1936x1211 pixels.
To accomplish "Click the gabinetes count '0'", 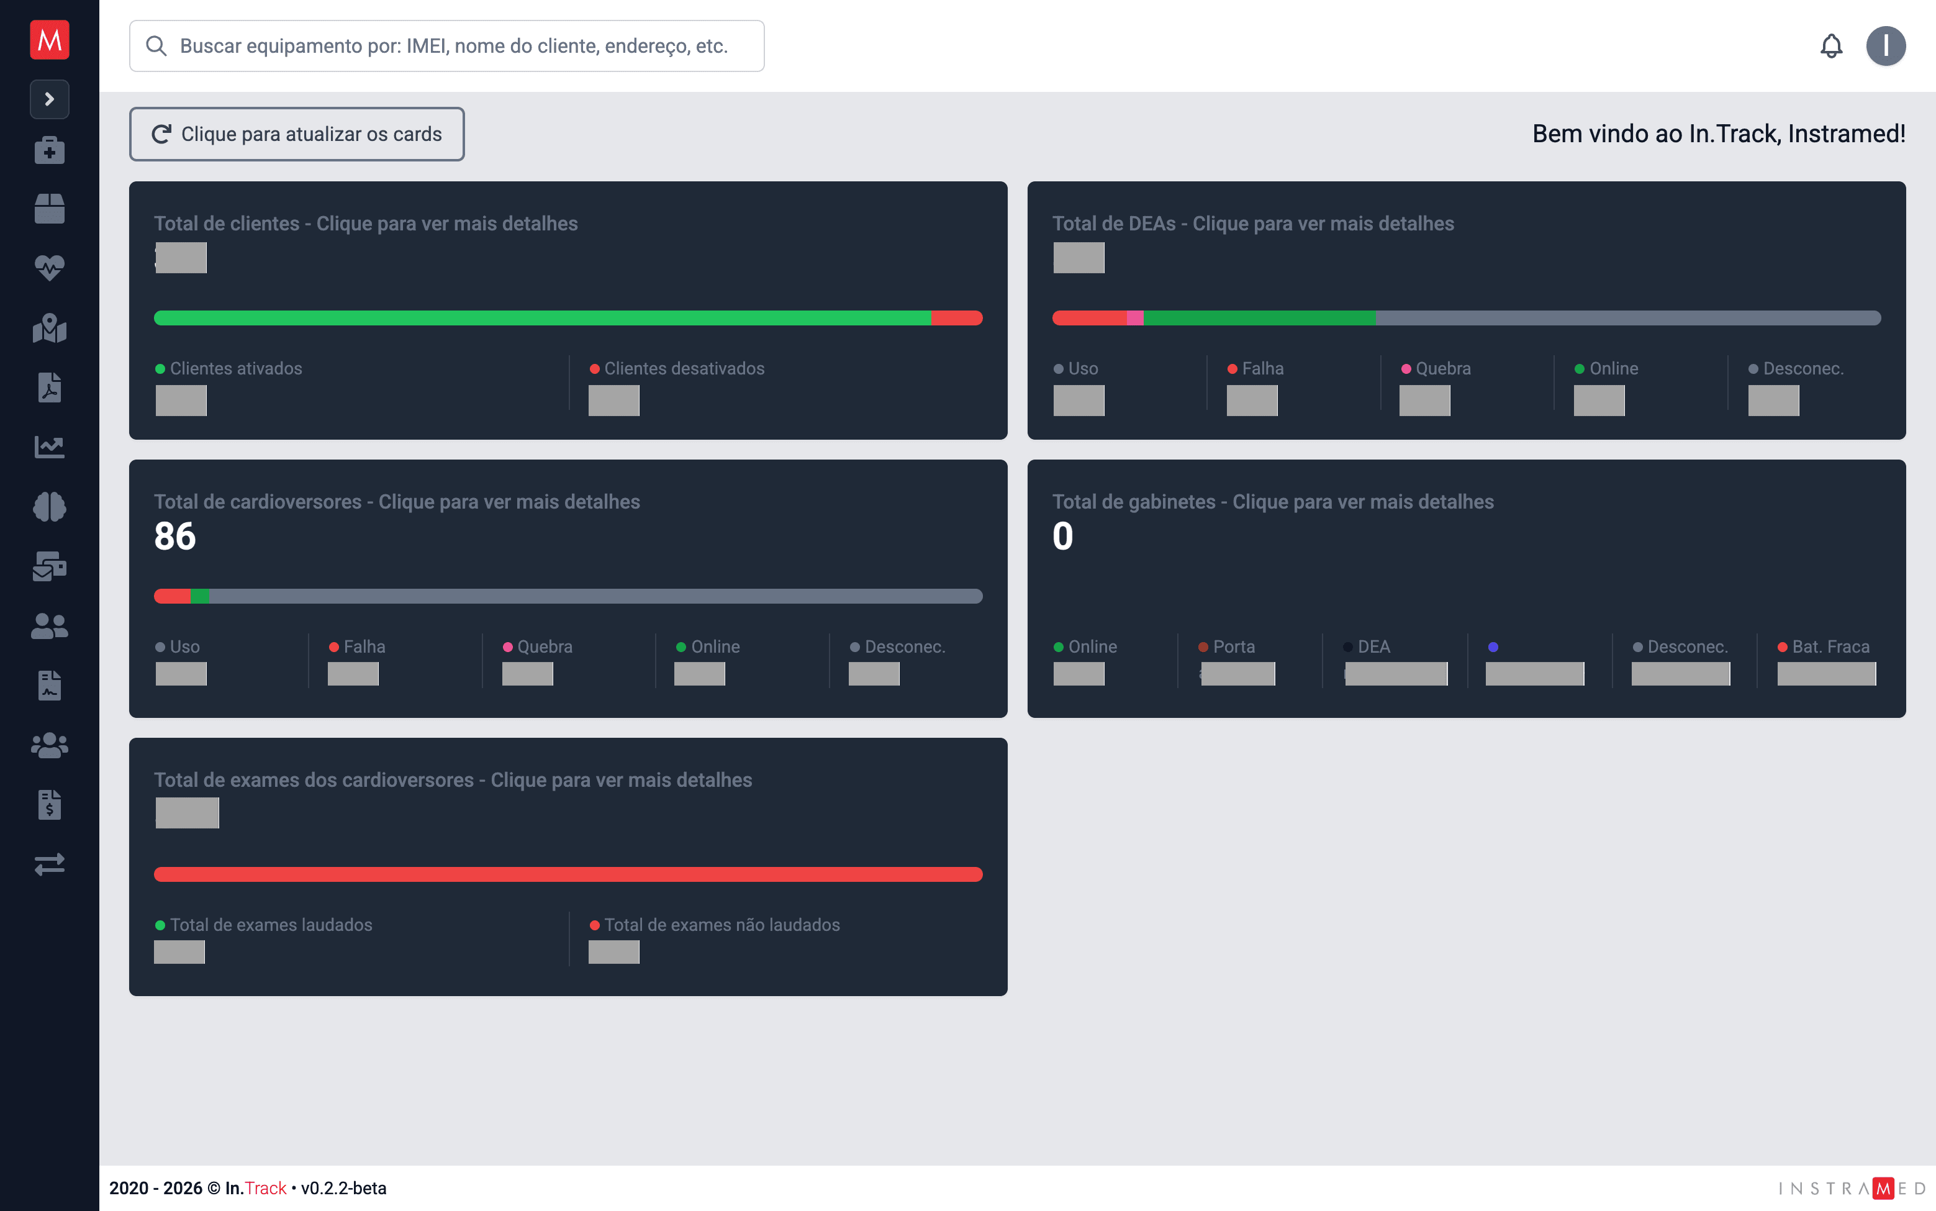I will (x=1062, y=536).
